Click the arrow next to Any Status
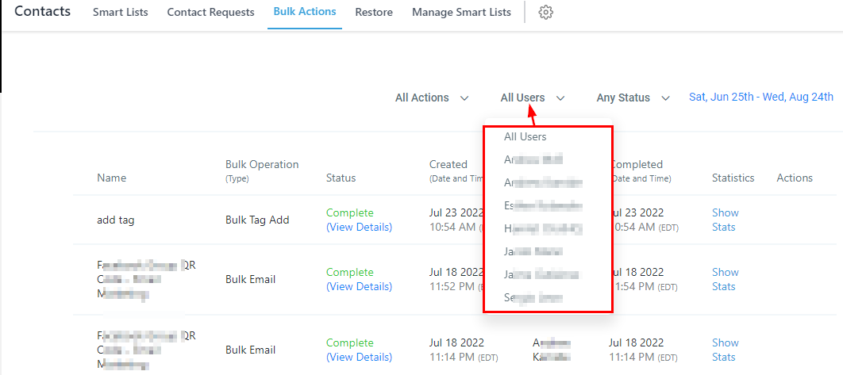Image resolution: width=843 pixels, height=375 pixels. point(665,98)
